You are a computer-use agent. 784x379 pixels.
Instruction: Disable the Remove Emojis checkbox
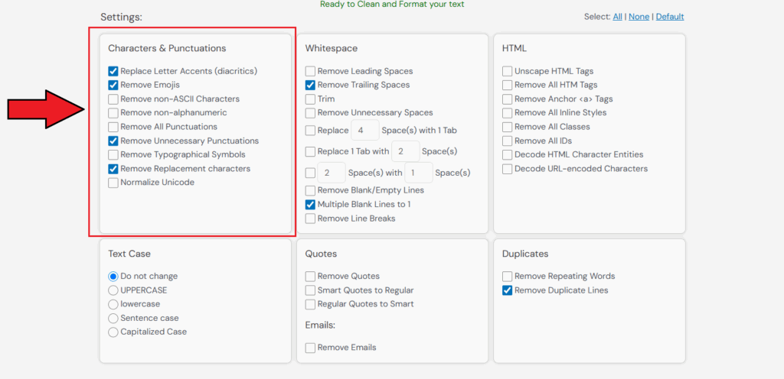coord(113,85)
